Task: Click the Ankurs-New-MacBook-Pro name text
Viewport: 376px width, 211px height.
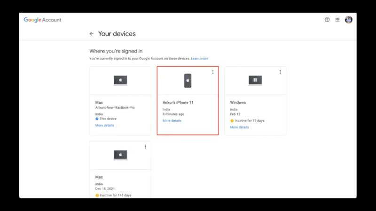Action: pos(115,108)
